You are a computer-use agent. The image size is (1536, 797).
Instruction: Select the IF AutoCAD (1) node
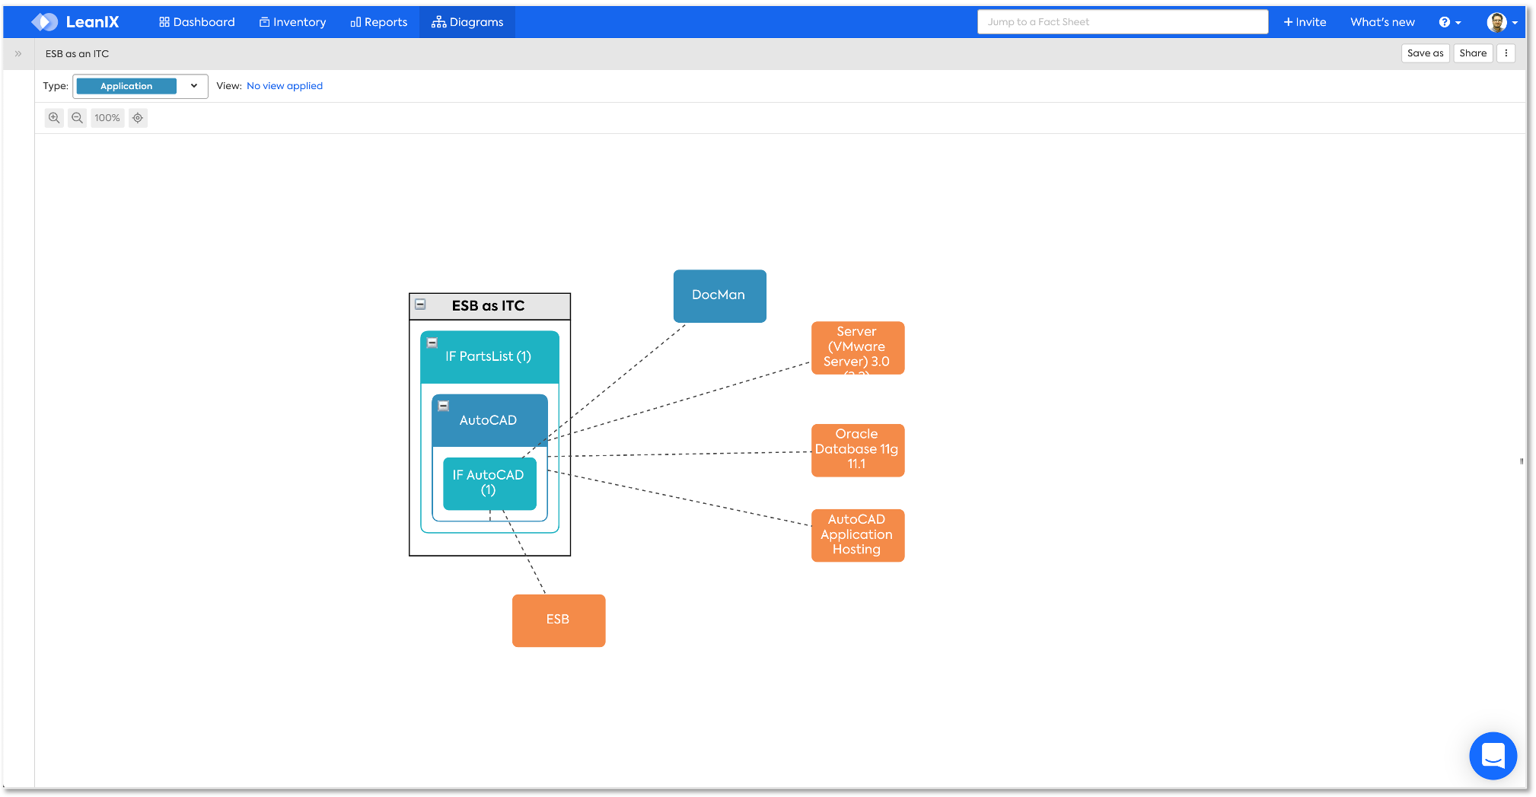[489, 483]
